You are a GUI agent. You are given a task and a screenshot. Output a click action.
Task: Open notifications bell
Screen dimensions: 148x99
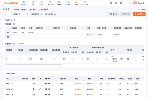(116, 3)
